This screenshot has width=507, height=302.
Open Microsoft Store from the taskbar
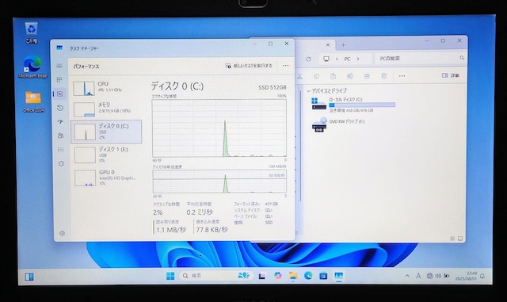tap(323, 276)
